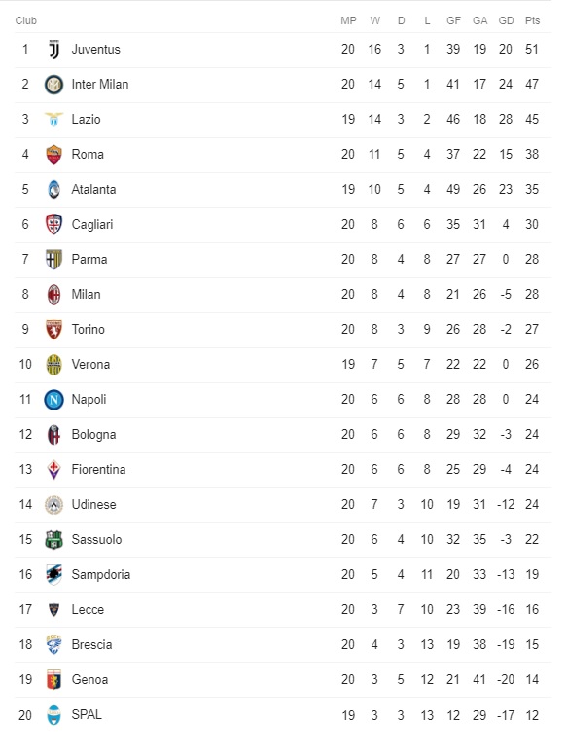Select the Sampdoria club crest
The image size is (567, 749).
coord(54,575)
